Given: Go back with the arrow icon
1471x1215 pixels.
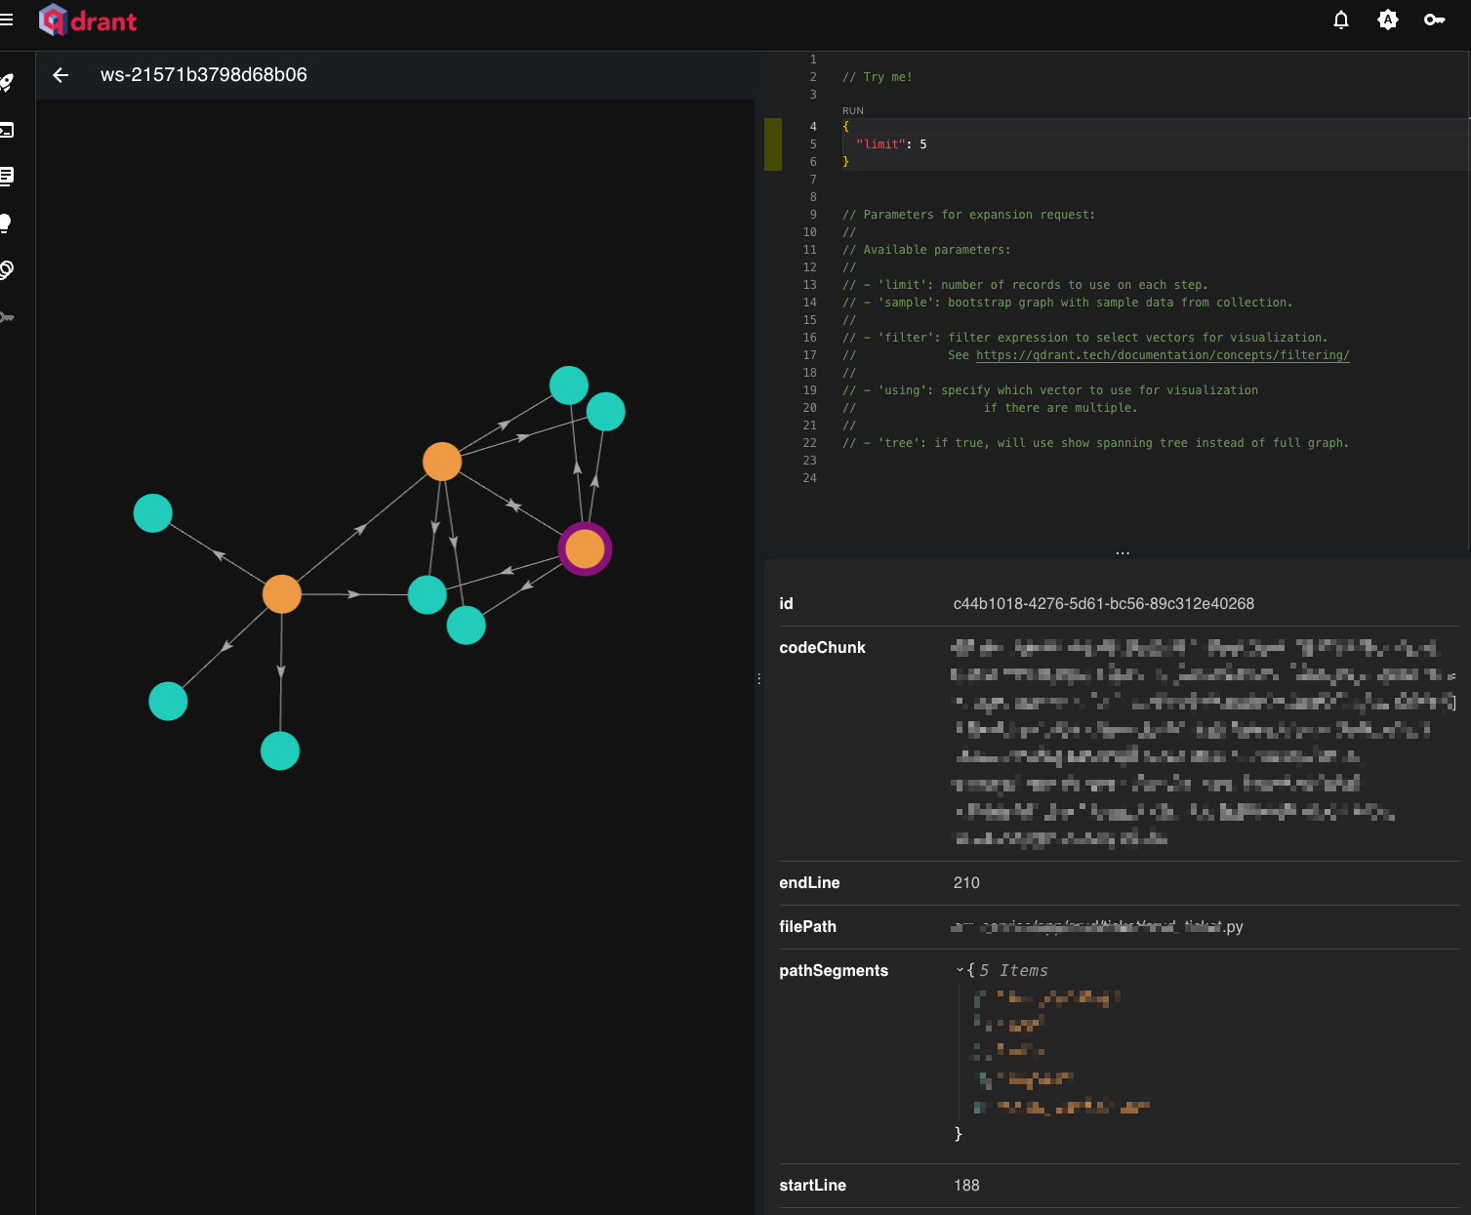Looking at the screenshot, I should [x=61, y=75].
